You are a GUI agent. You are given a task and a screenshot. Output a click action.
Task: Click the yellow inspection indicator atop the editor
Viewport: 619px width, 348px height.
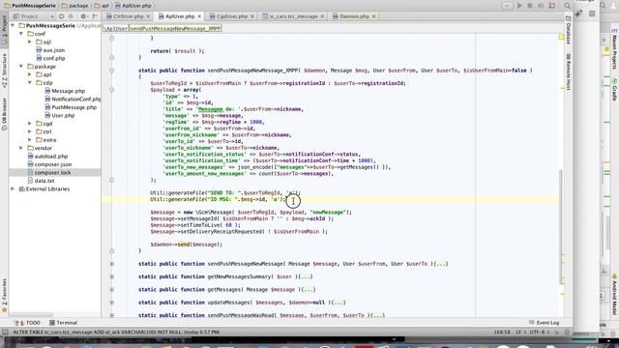(561, 37)
